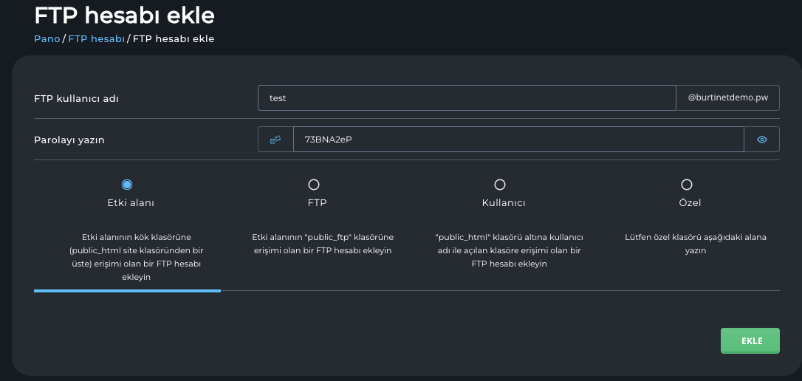Click the @burtinetdemo.pw domain suffix box
The image size is (802, 381).
click(x=727, y=98)
